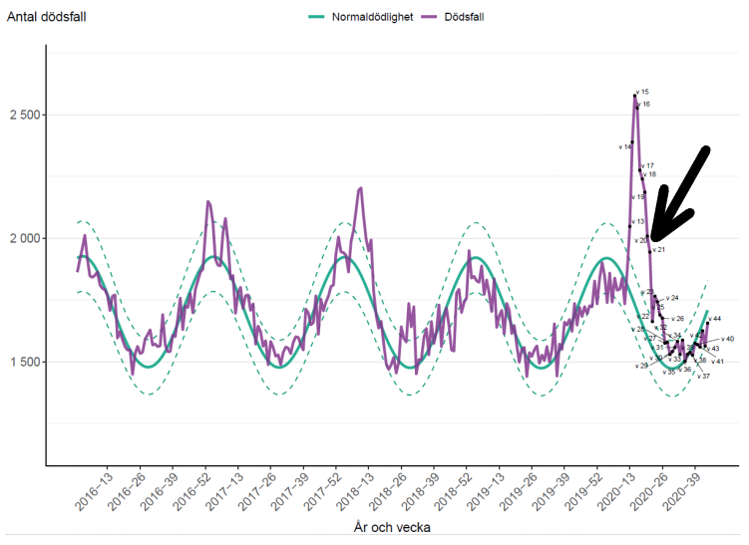Click the 2017-39 x-axis label

[x=290, y=491]
